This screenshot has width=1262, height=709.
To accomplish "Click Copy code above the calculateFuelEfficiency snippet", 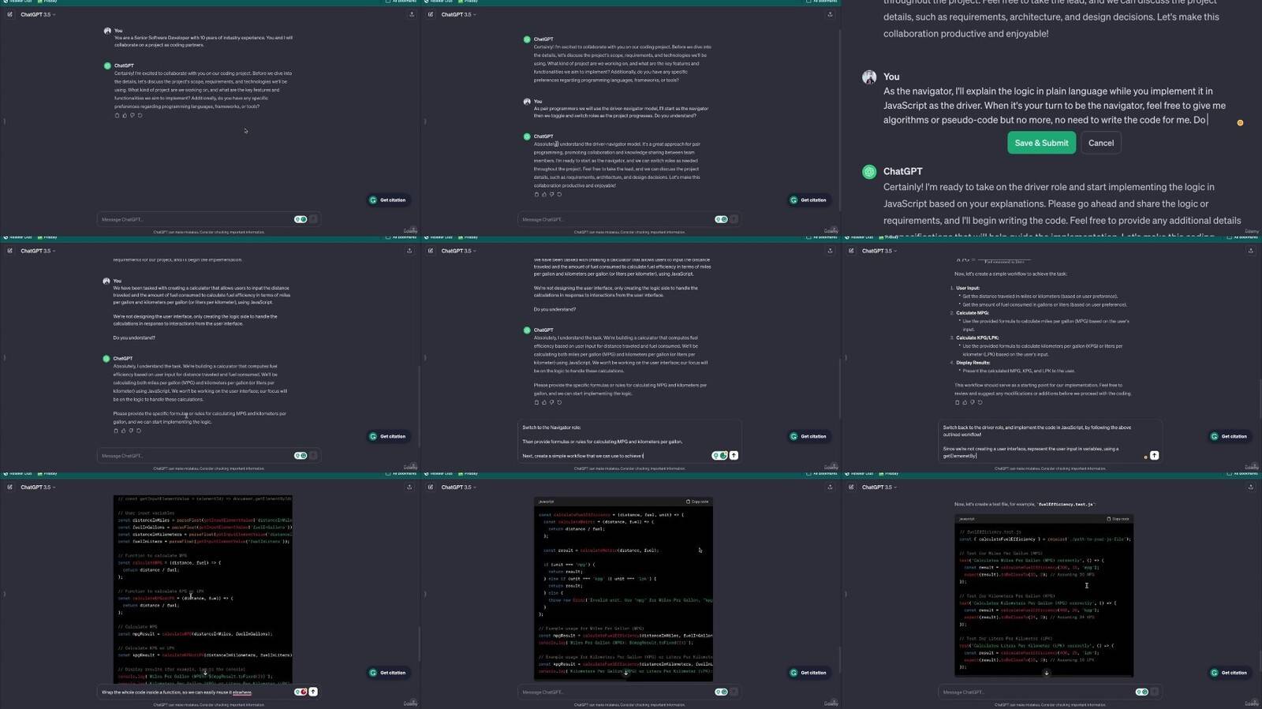I will pyautogui.click(x=697, y=502).
